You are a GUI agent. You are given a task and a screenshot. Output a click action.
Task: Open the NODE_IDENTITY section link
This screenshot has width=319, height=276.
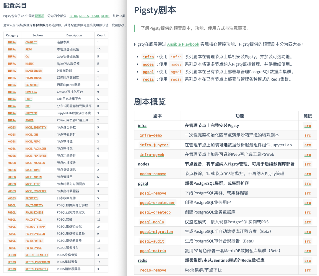[x=36, y=127]
